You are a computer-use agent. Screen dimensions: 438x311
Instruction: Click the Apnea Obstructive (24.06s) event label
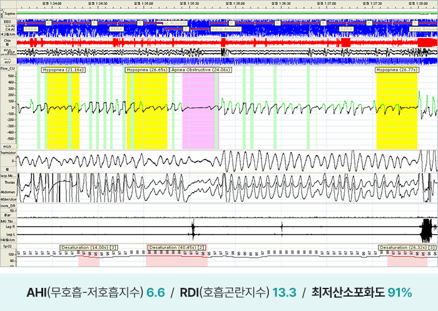(x=201, y=70)
